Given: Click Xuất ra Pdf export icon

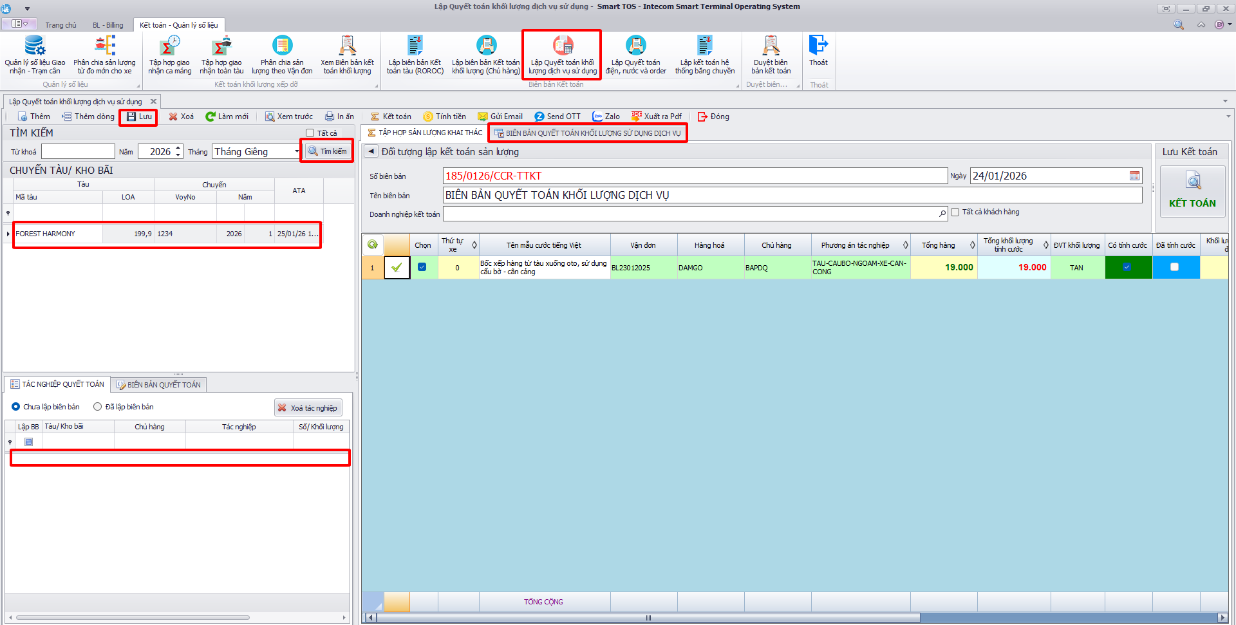Looking at the screenshot, I should coord(637,117).
